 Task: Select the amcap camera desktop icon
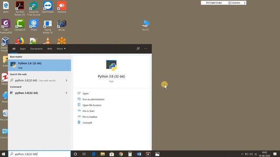pos(62,25)
